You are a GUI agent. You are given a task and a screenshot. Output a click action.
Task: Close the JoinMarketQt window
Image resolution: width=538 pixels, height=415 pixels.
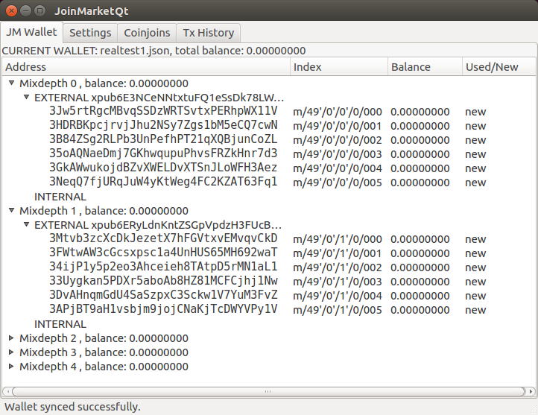click(x=11, y=11)
